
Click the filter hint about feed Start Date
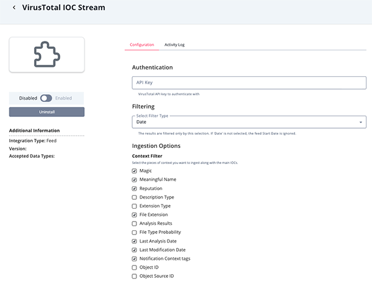click(217, 134)
